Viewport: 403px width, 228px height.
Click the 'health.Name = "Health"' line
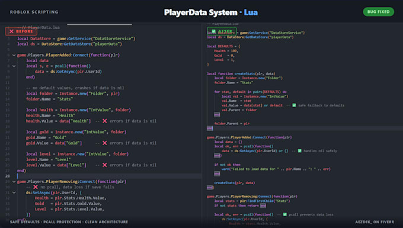[x=50, y=115]
